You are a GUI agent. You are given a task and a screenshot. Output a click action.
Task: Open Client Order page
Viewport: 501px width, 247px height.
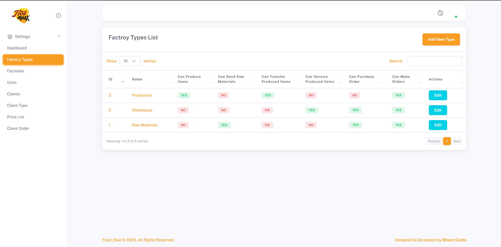(x=18, y=128)
